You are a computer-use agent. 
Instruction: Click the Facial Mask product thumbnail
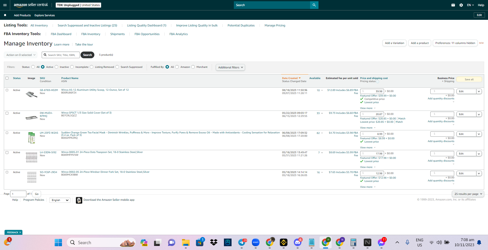32,138
